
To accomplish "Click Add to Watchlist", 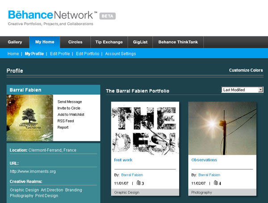I will click(71, 114).
